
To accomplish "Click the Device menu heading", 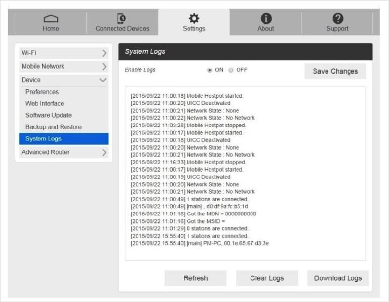I will tap(64, 80).
